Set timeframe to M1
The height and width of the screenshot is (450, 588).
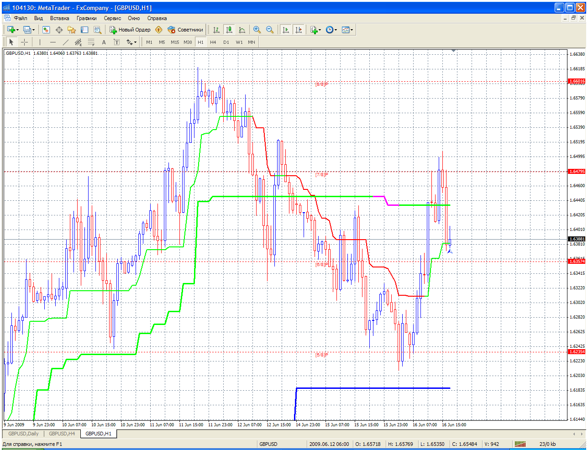pos(149,42)
